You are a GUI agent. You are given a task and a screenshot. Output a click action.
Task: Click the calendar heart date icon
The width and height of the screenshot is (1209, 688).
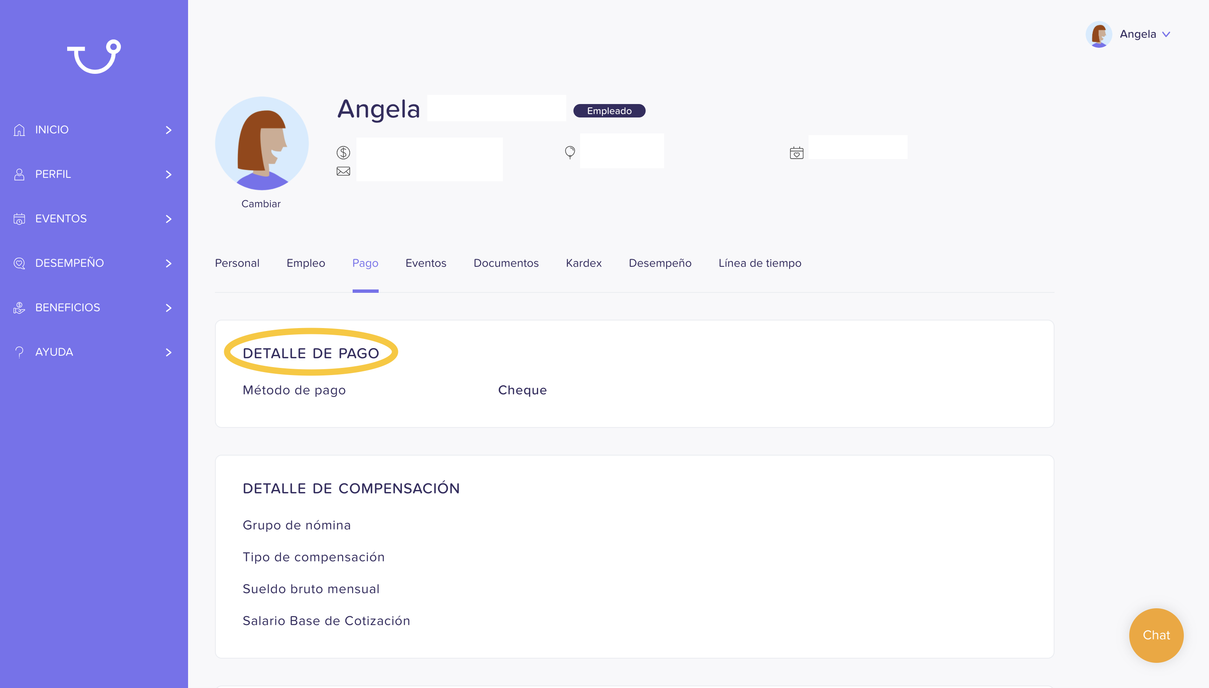(x=797, y=153)
